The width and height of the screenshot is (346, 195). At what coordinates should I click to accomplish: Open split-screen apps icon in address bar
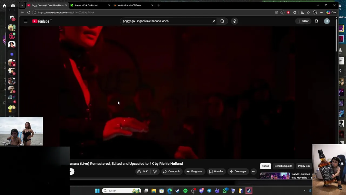[x=277, y=12]
